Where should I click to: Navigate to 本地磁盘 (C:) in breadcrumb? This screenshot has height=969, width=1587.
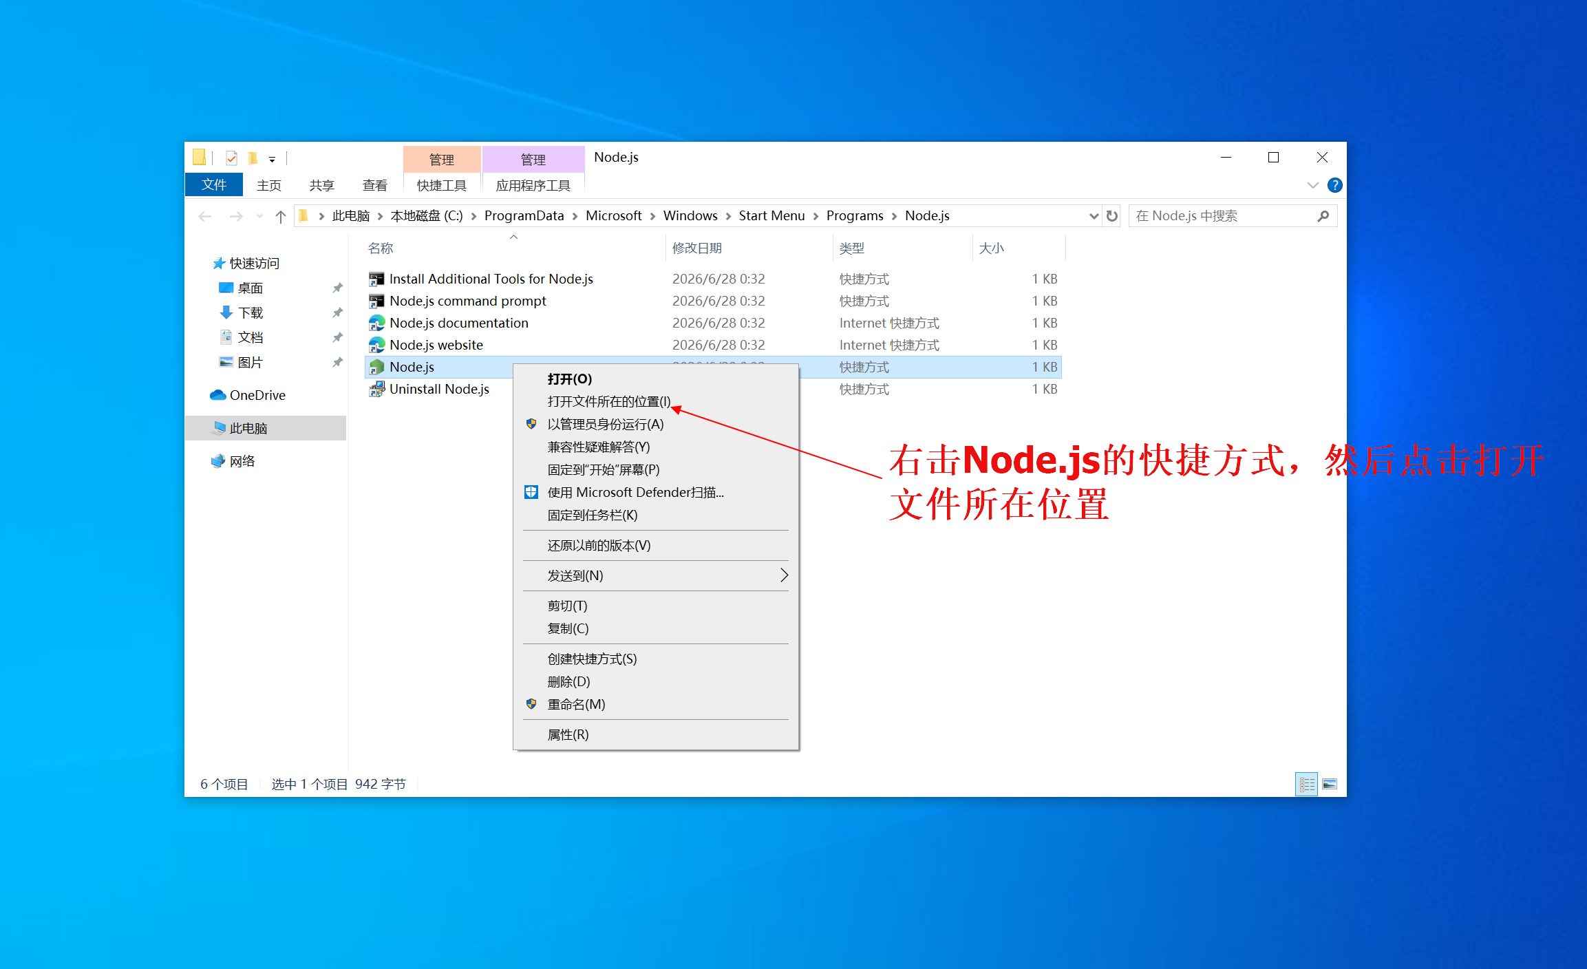click(427, 216)
